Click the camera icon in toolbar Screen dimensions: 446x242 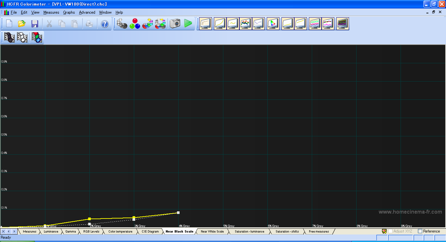point(175,23)
